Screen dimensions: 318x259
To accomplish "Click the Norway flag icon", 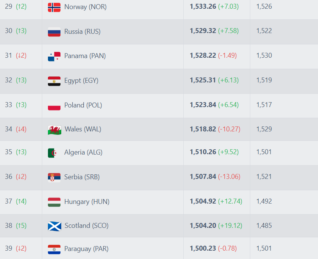I will click(54, 7).
